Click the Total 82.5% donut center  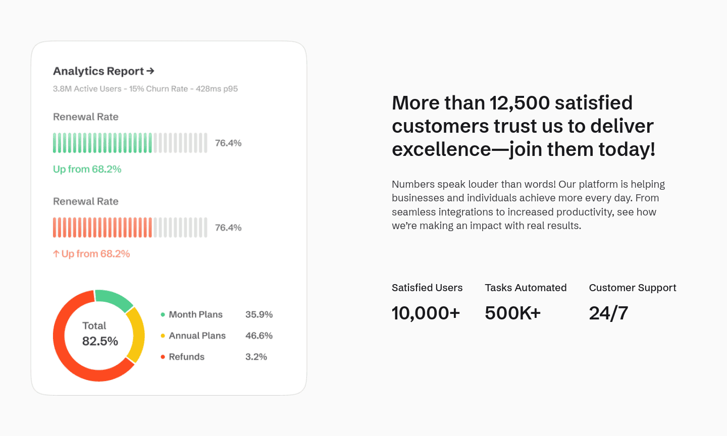coord(99,334)
